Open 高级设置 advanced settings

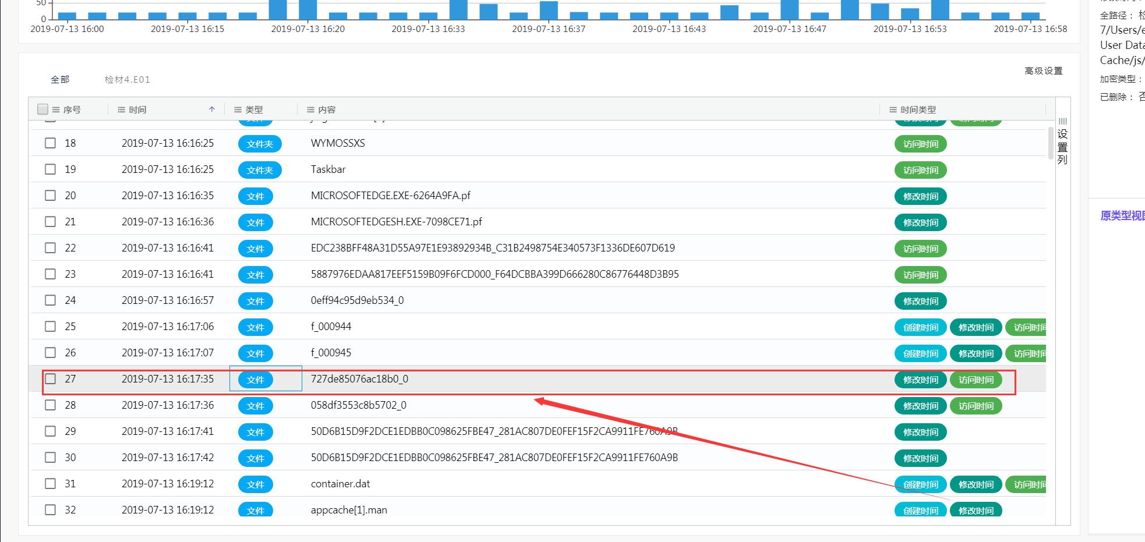tap(1044, 70)
